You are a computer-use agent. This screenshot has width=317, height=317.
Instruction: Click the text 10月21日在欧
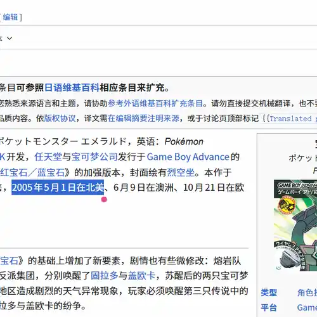click(214, 188)
